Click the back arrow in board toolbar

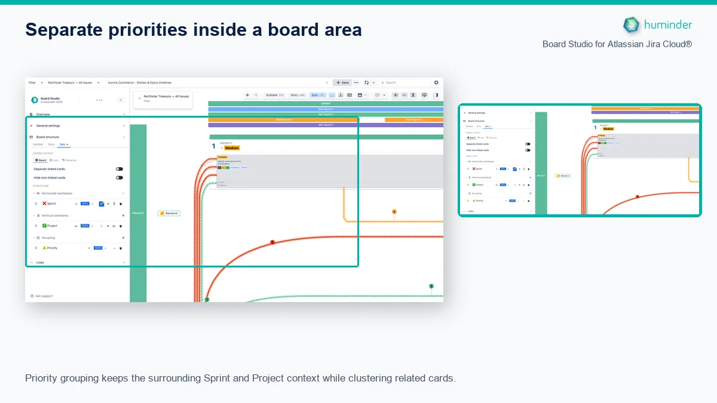click(247, 95)
